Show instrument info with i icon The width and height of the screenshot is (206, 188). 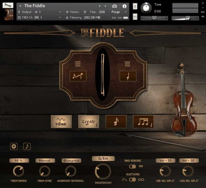tap(124, 6)
